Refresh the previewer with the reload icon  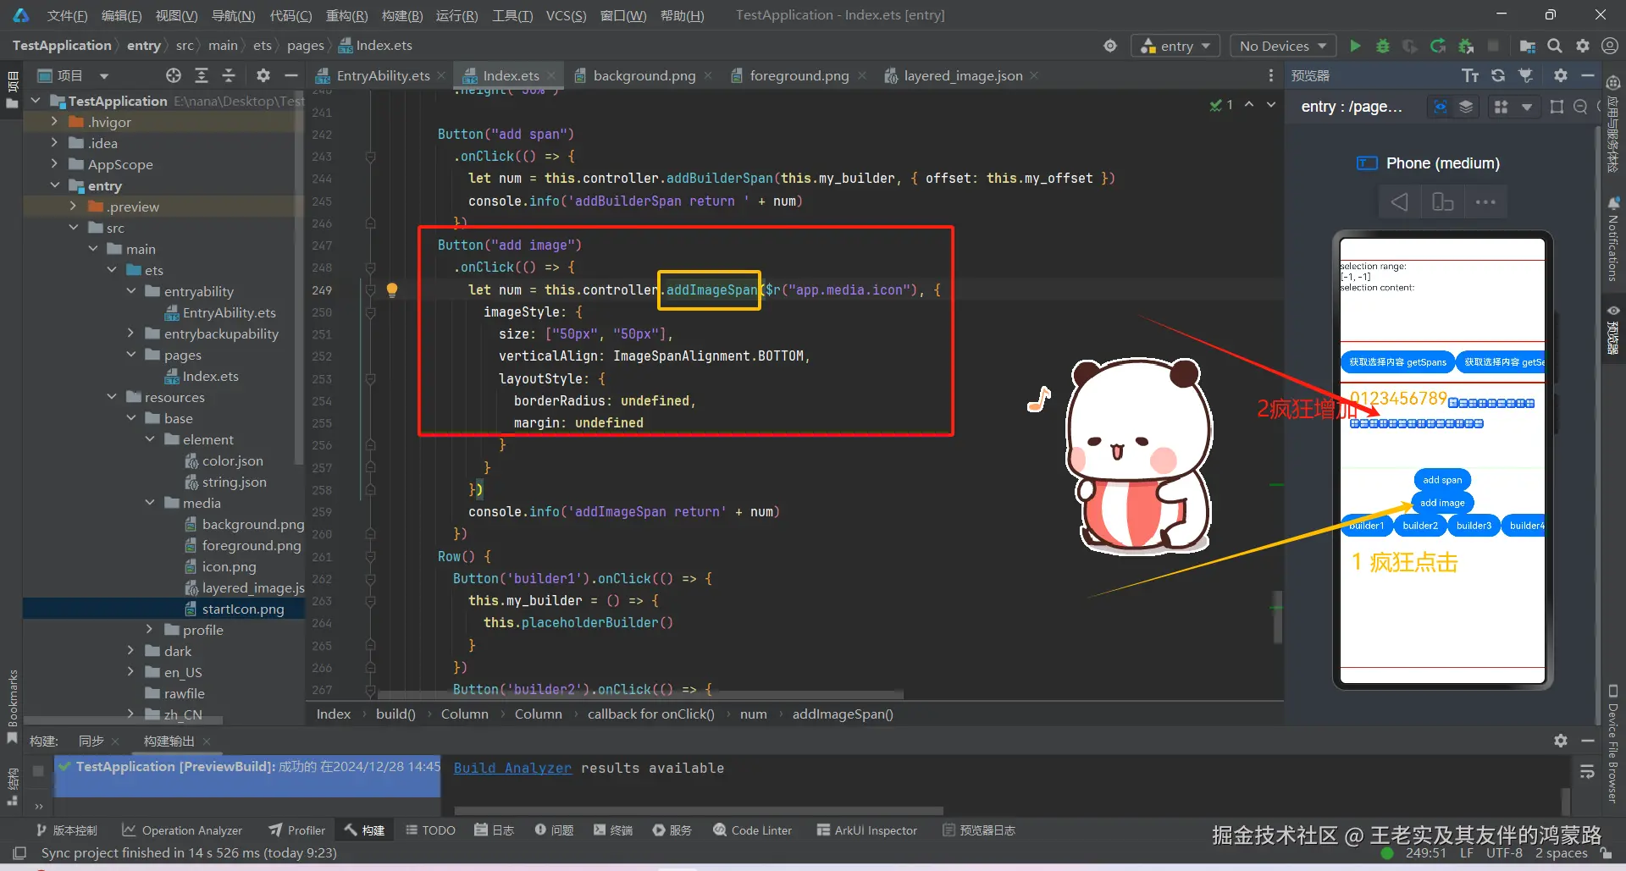[1497, 74]
